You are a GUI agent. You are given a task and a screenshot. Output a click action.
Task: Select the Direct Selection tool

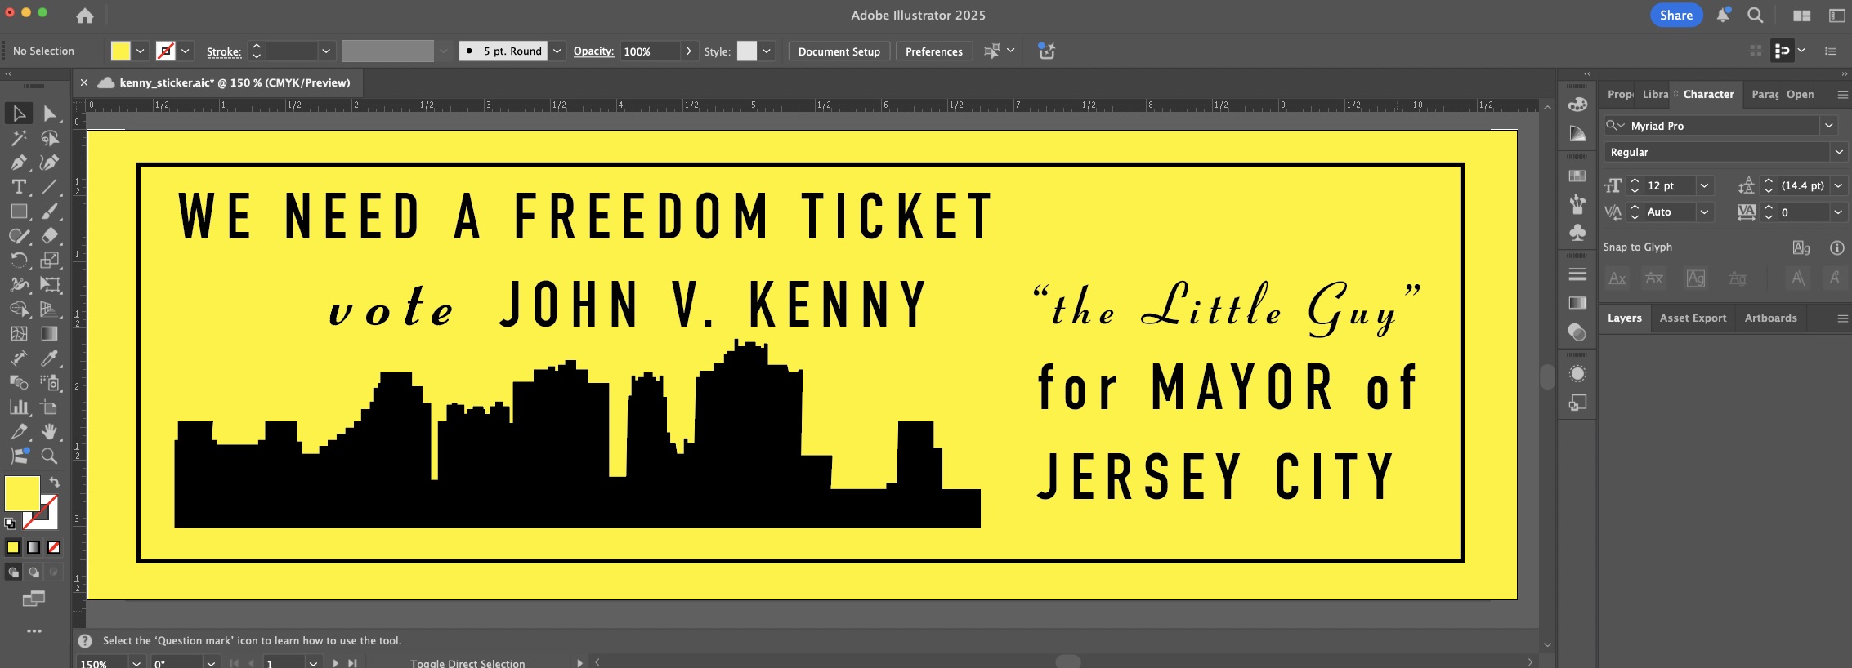pyautogui.click(x=50, y=114)
